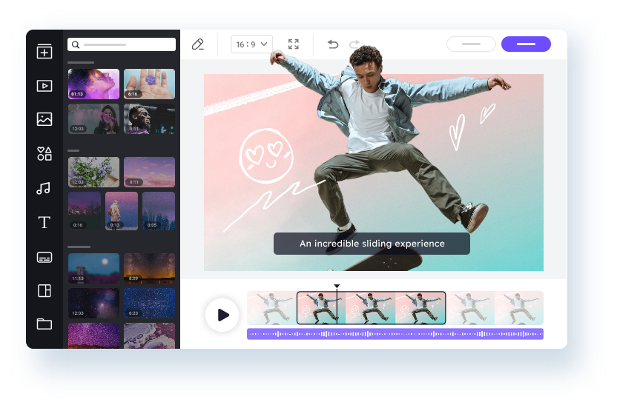
Task: Click the add media icon in sidebar
Action: tap(44, 52)
